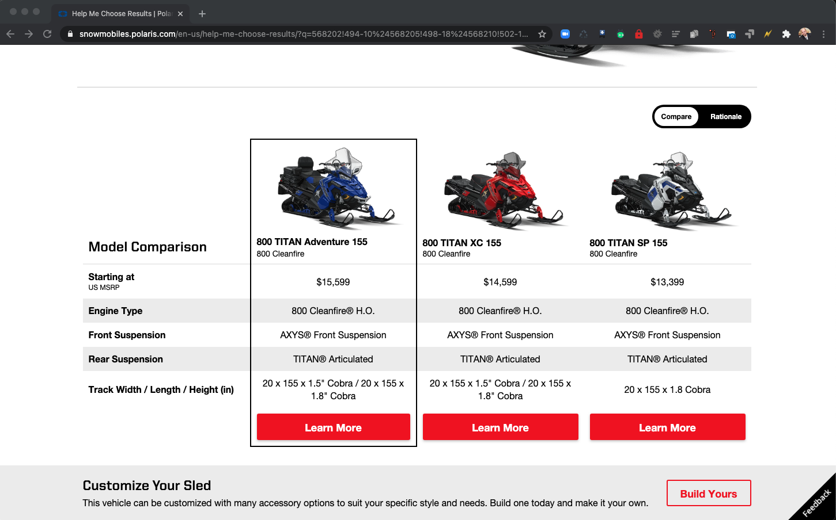Open the gray angled-bars extension icon
Image resolution: width=836 pixels, height=520 pixels.
coord(750,34)
